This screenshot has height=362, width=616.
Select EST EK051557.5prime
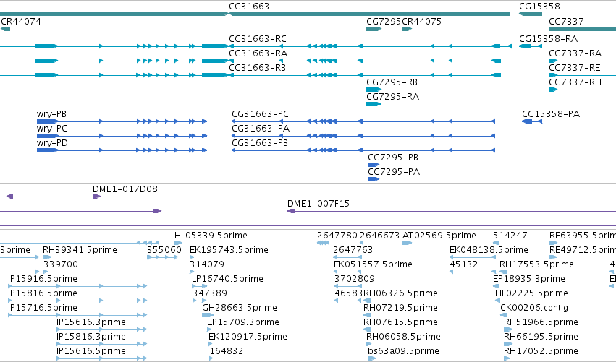pos(374,264)
